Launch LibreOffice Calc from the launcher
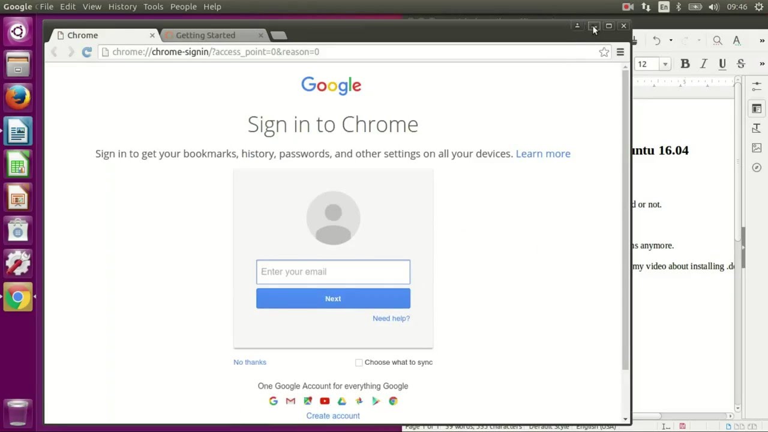Image resolution: width=768 pixels, height=432 pixels. [17, 164]
